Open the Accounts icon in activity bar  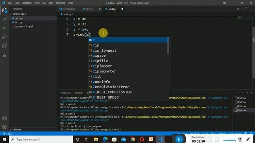(x=4, y=118)
